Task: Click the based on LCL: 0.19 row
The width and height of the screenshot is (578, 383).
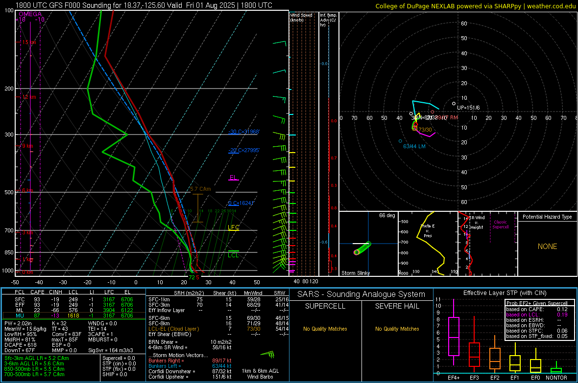Action: pos(537,315)
